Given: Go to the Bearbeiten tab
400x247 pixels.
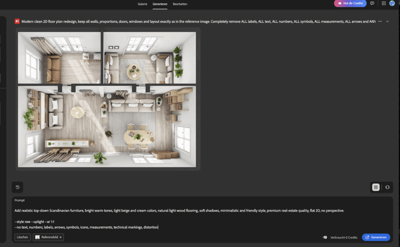Looking at the screenshot, I should pyautogui.click(x=180, y=4).
